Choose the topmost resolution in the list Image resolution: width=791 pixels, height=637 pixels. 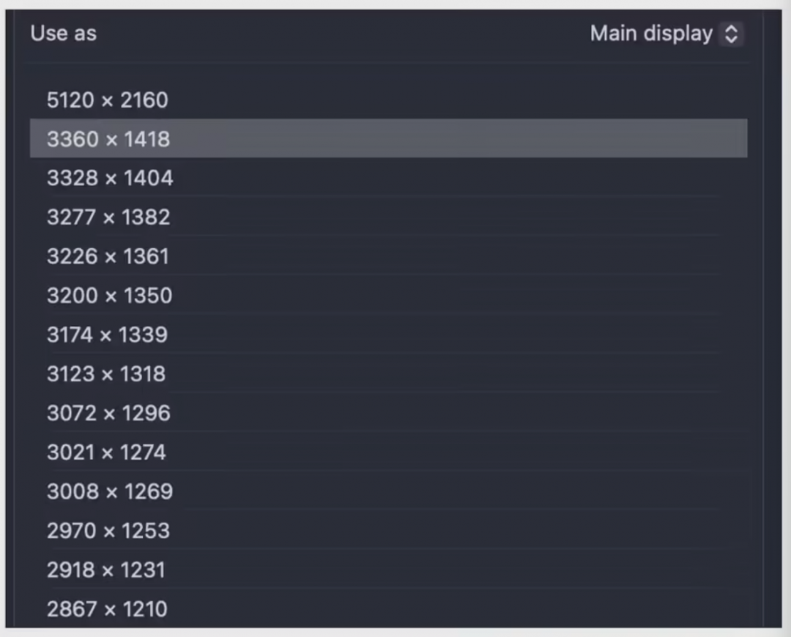coord(108,100)
